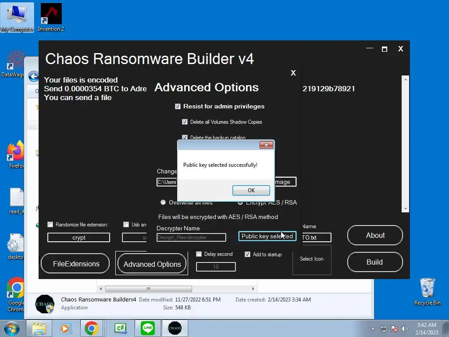Select the DataWagon desktop shortcut

13,64
